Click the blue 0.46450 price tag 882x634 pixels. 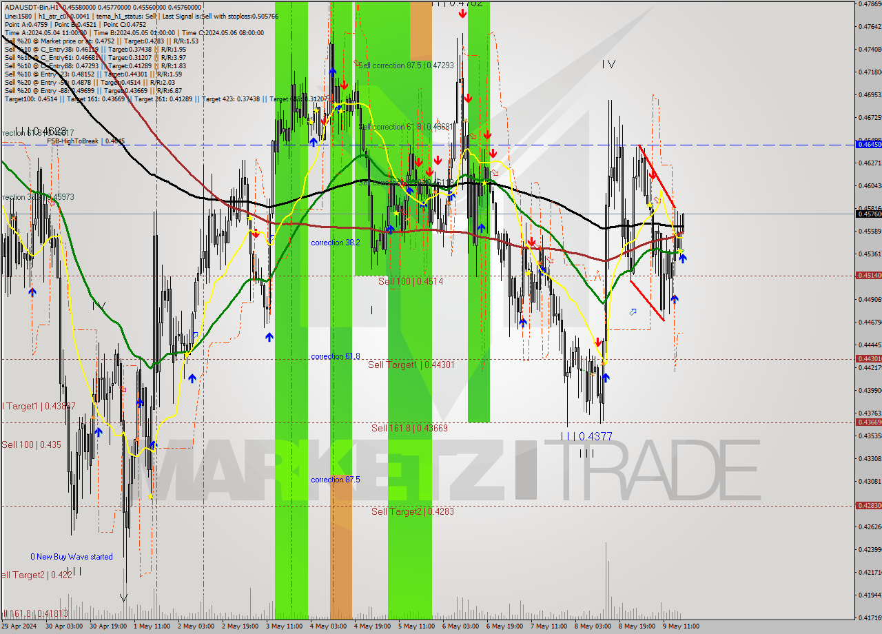tap(868, 144)
